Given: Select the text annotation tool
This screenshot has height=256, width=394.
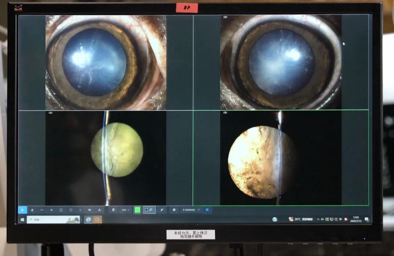Looking at the screenshot, I should click(x=99, y=210).
